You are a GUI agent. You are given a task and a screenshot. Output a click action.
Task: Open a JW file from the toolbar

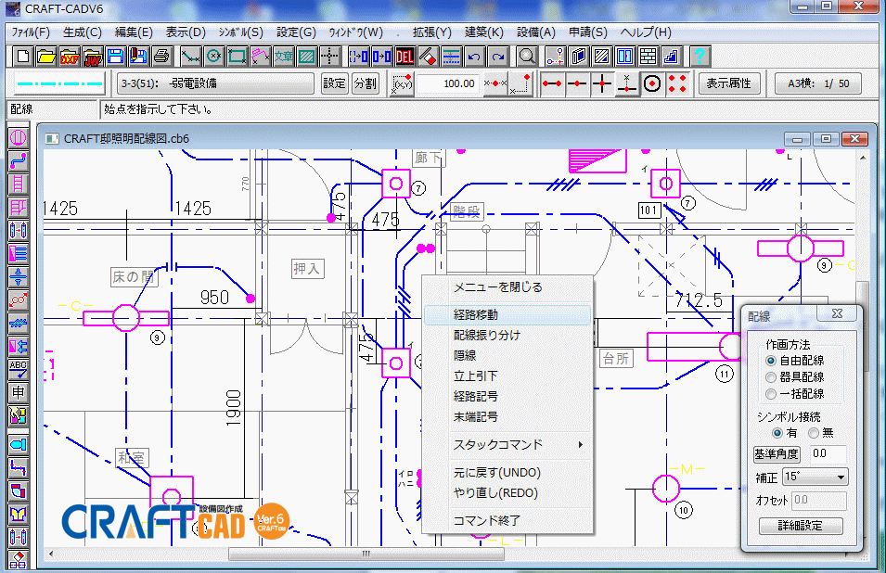pos(93,57)
